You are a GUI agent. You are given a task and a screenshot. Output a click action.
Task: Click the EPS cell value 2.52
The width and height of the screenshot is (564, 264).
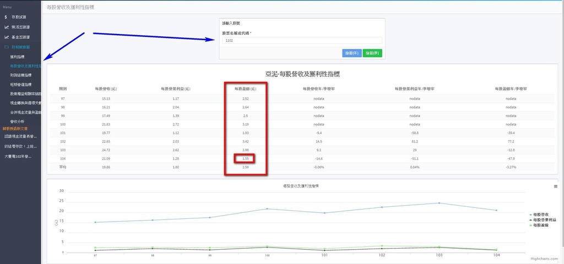[245, 98]
